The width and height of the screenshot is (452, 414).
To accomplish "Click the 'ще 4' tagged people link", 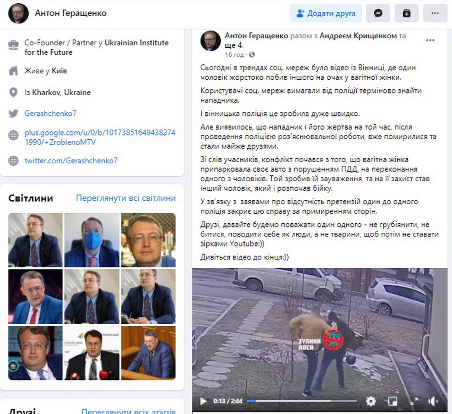I will pos(234,45).
